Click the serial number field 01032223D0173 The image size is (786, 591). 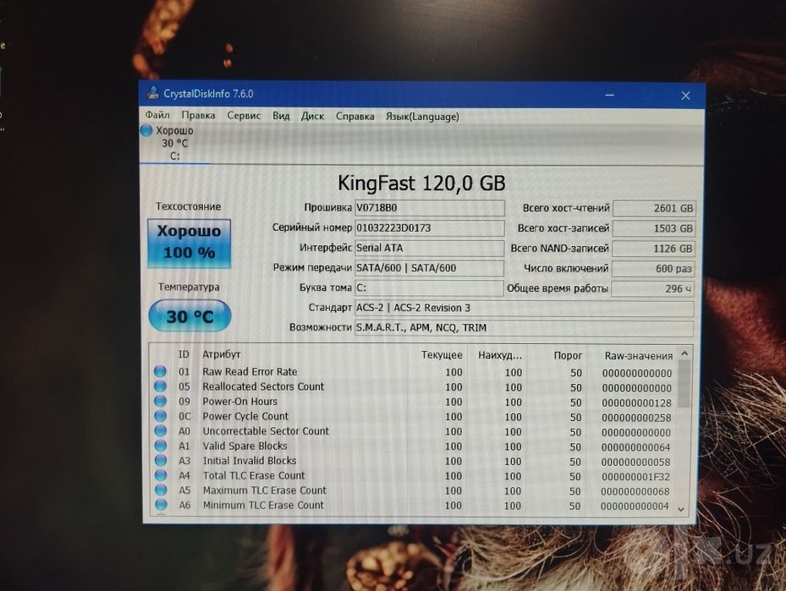[x=430, y=228]
